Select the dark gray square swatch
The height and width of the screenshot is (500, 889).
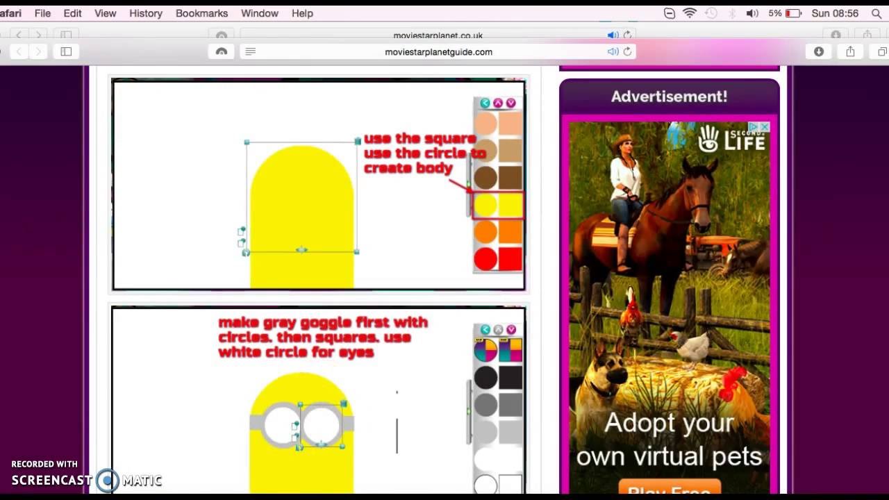click(x=510, y=405)
